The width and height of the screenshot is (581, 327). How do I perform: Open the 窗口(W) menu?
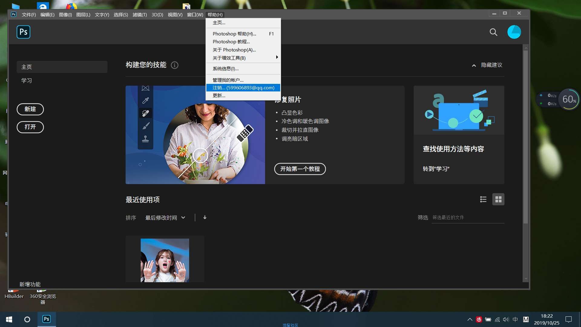195,15
